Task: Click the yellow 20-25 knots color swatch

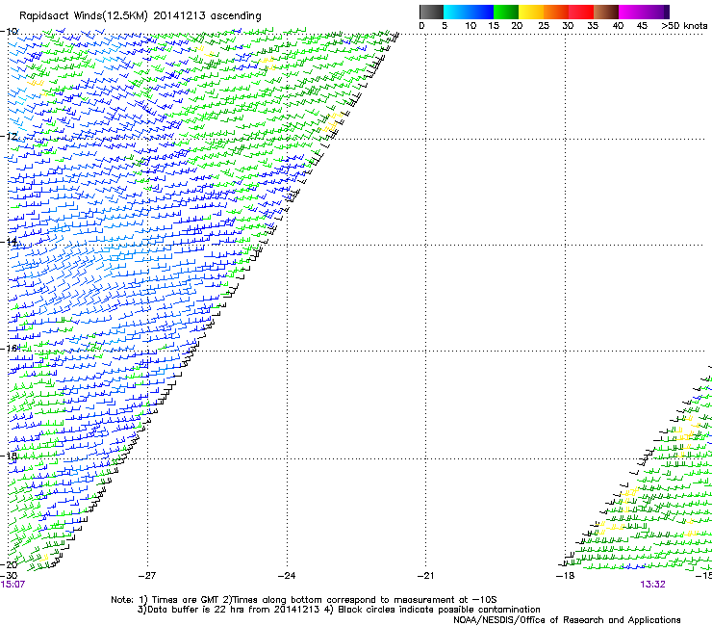Action: click(x=531, y=12)
